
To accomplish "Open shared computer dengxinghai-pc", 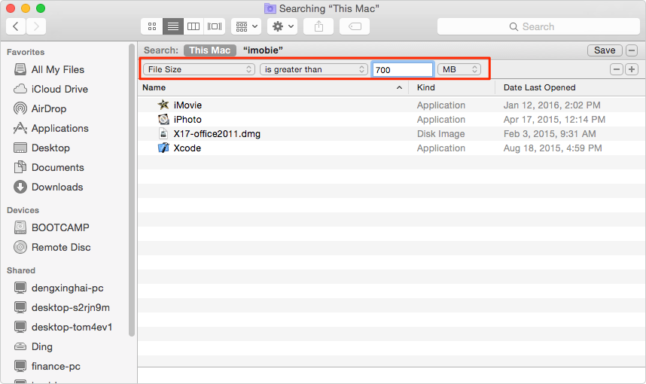I will [67, 288].
